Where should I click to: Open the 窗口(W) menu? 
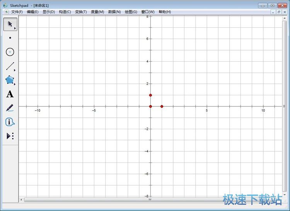pos(148,12)
